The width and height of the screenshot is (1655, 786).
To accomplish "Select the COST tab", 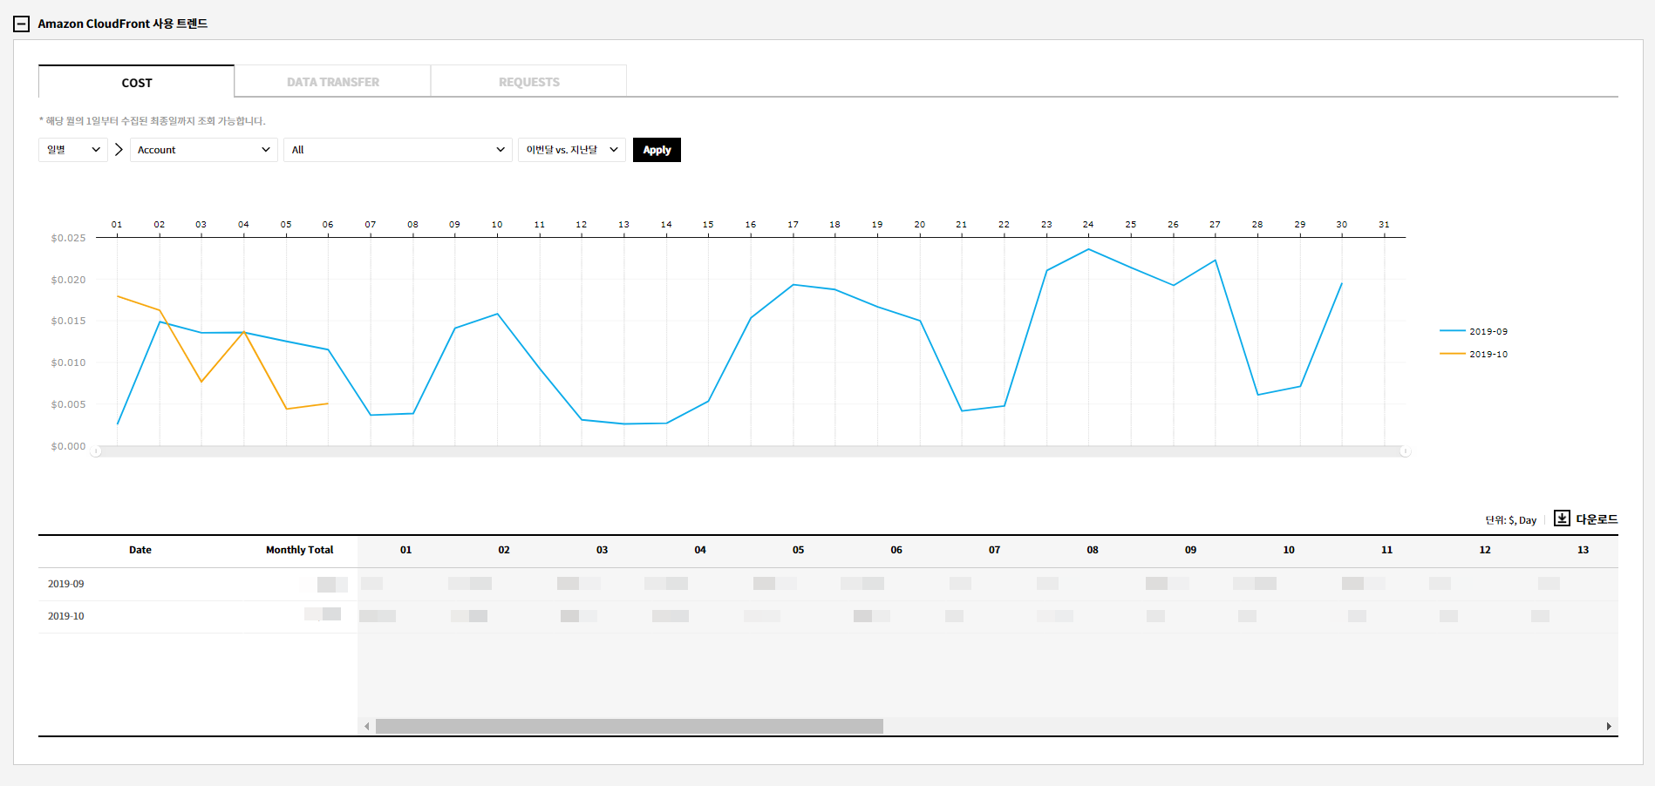I will 137,82.
